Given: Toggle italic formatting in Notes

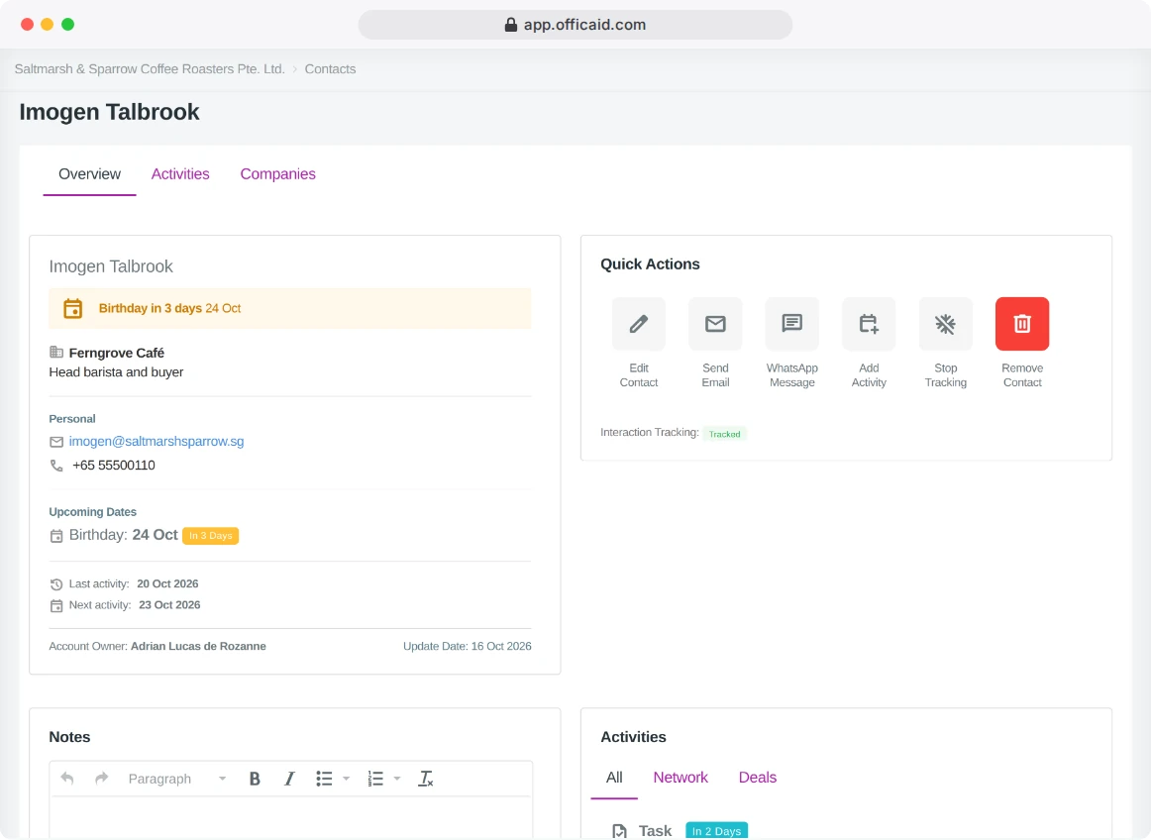Looking at the screenshot, I should tap(289, 779).
